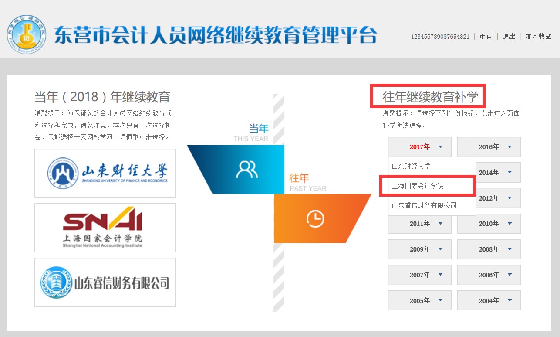Click the 往年 PAST YEAR label
This screenshot has width=560, height=337.
point(307,182)
